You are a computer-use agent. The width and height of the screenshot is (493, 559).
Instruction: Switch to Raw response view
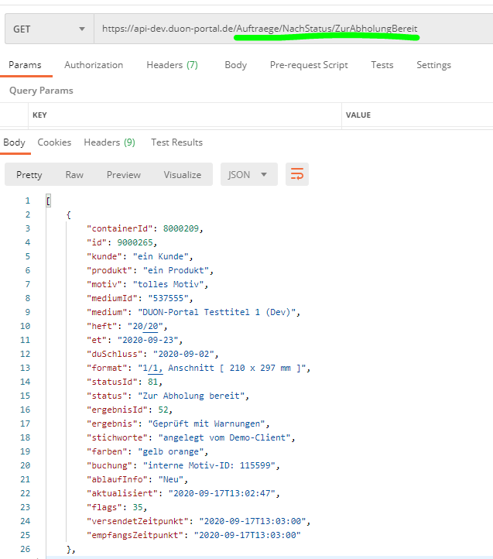[x=74, y=175]
